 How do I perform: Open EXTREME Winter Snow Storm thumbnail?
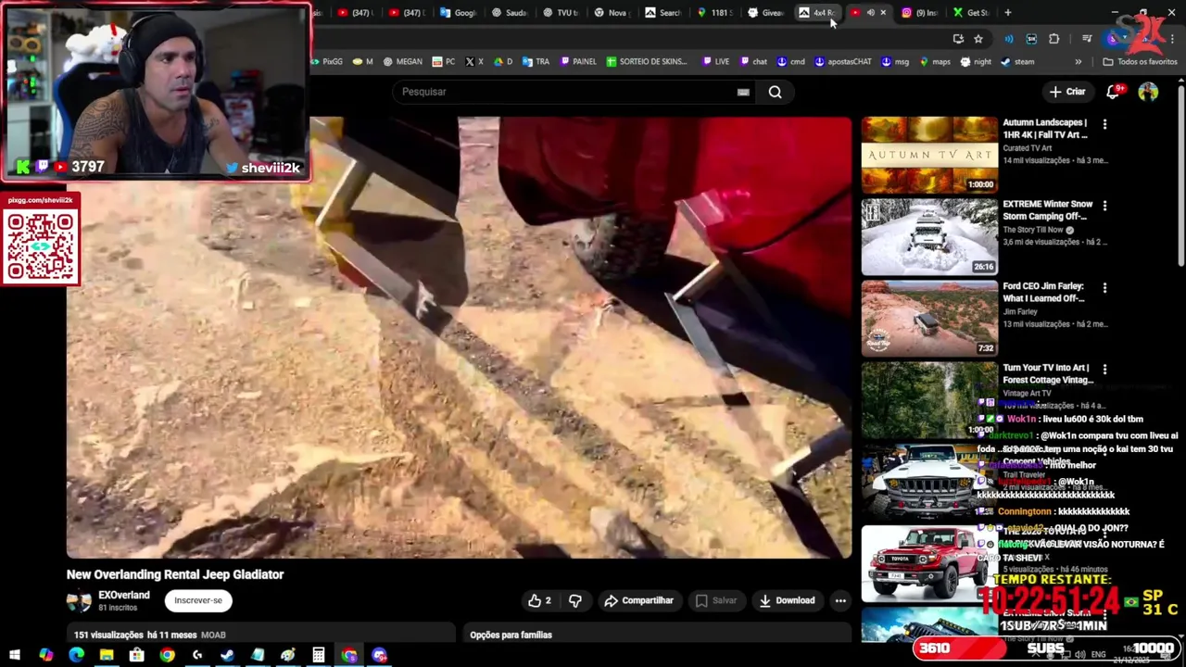(x=929, y=236)
